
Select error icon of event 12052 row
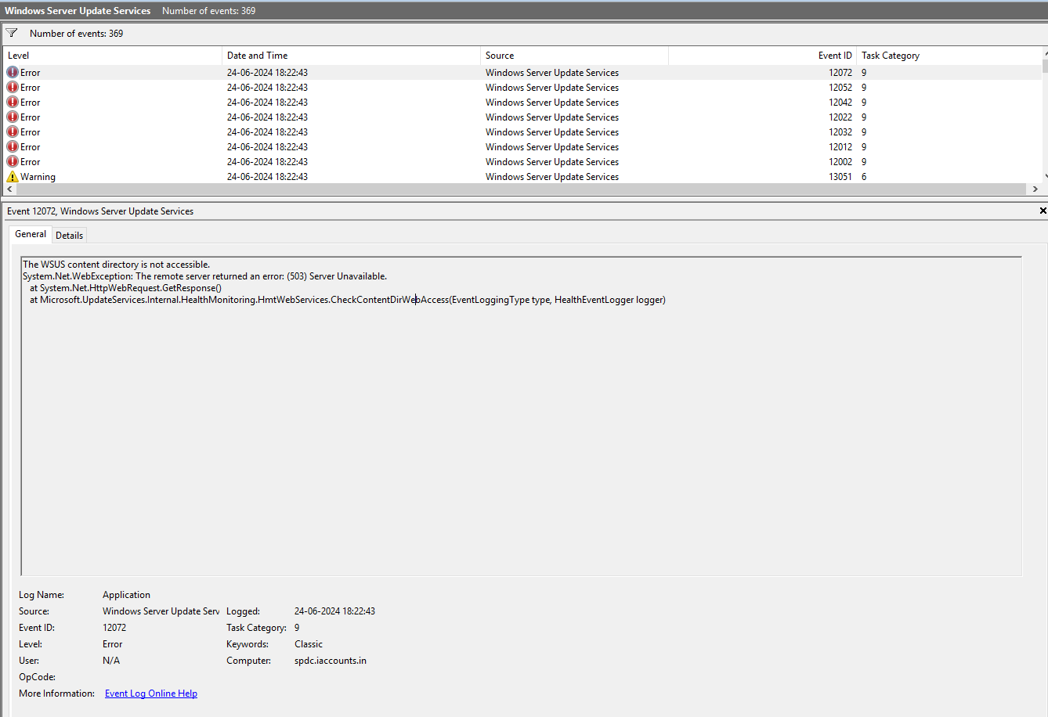click(13, 87)
